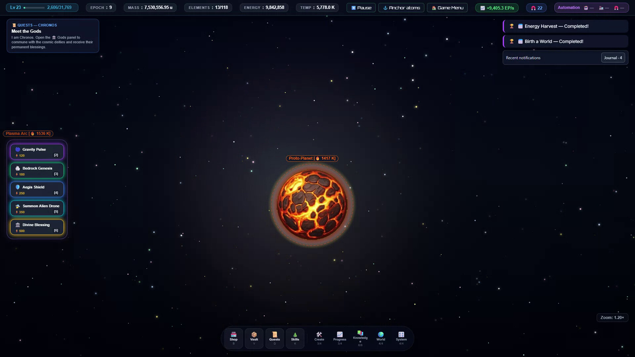635x357 pixels.
Task: Toggle the factory automation icon
Action: pyautogui.click(x=604, y=8)
